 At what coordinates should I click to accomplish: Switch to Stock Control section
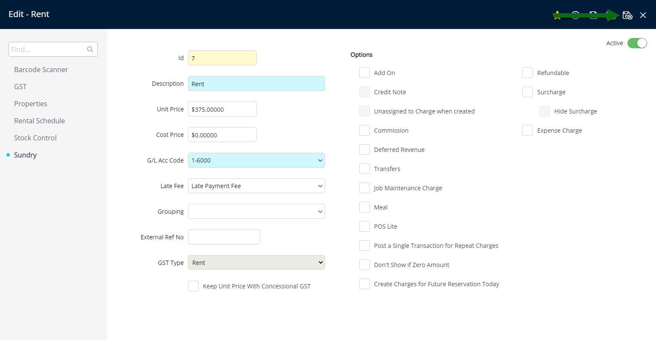pos(35,138)
